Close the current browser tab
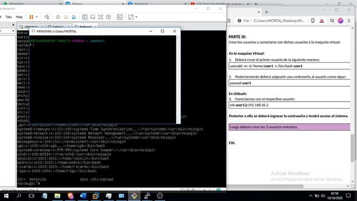The height and width of the screenshot is (201, 357). tap(259, 12)
